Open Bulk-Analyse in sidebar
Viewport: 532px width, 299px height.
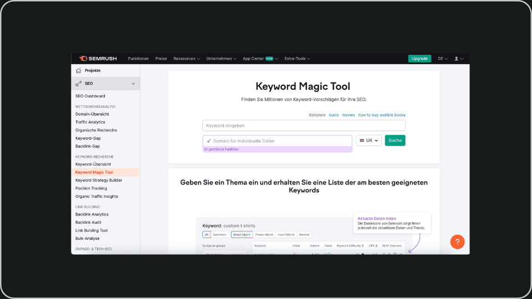(x=88, y=239)
